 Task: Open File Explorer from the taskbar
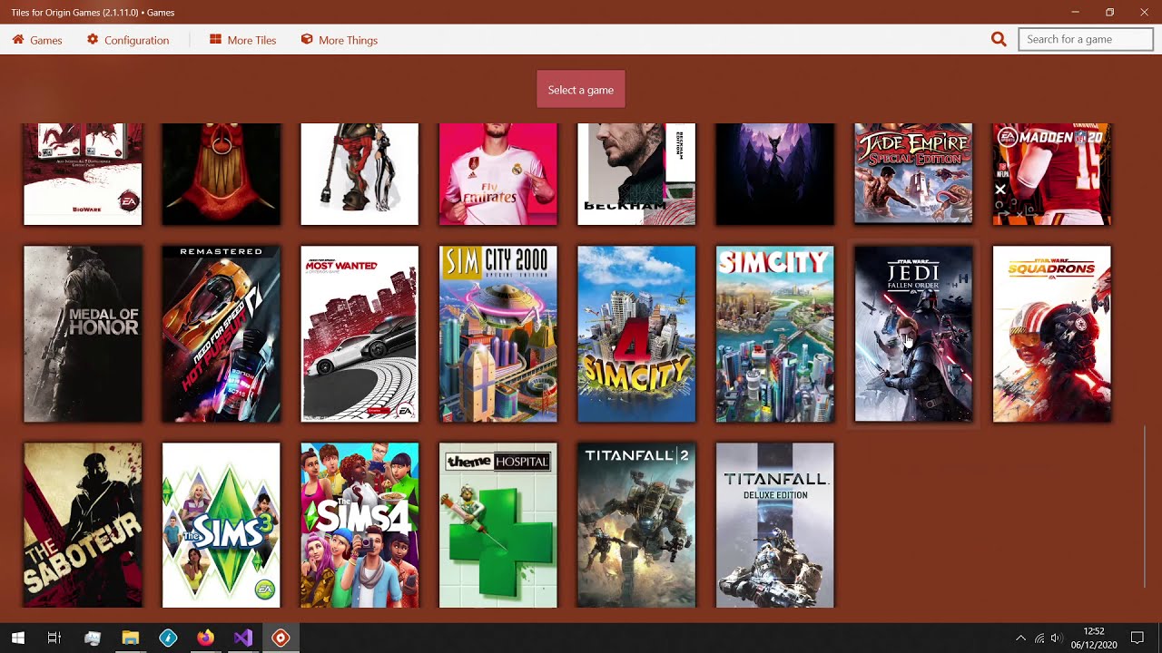click(130, 638)
